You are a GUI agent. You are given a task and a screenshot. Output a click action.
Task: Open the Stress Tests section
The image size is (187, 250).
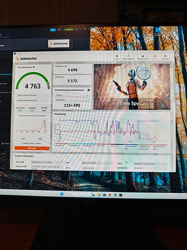pos(143,57)
